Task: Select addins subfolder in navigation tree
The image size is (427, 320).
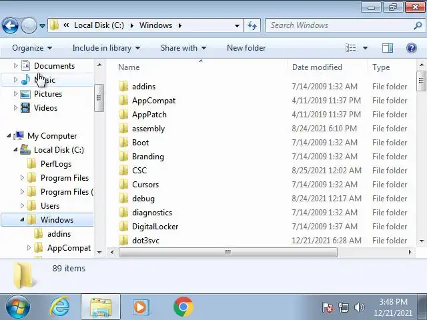Action: 59,234
